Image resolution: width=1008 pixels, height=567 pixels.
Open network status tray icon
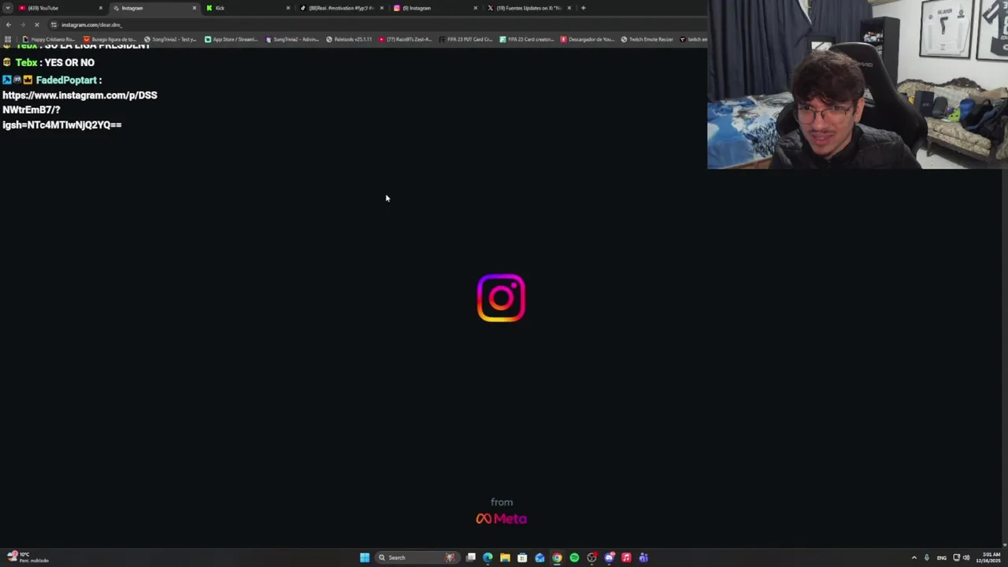(956, 558)
